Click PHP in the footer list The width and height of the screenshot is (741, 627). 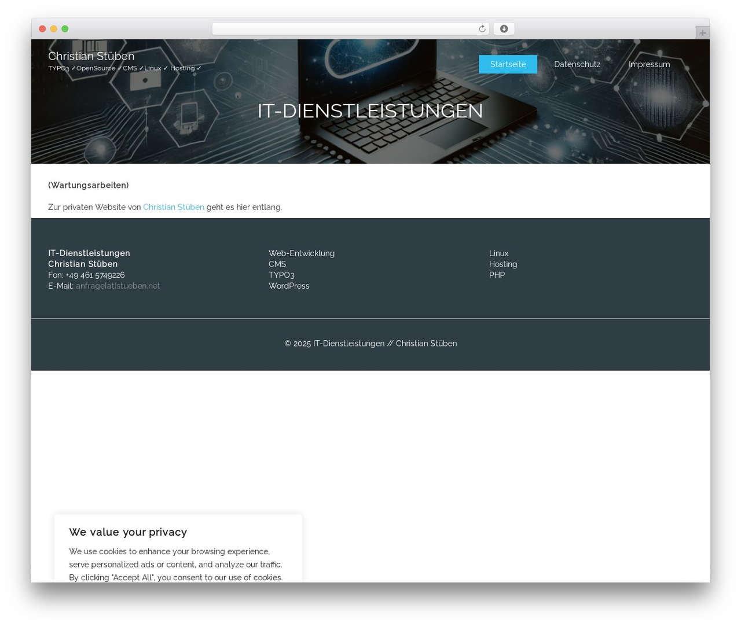click(497, 275)
